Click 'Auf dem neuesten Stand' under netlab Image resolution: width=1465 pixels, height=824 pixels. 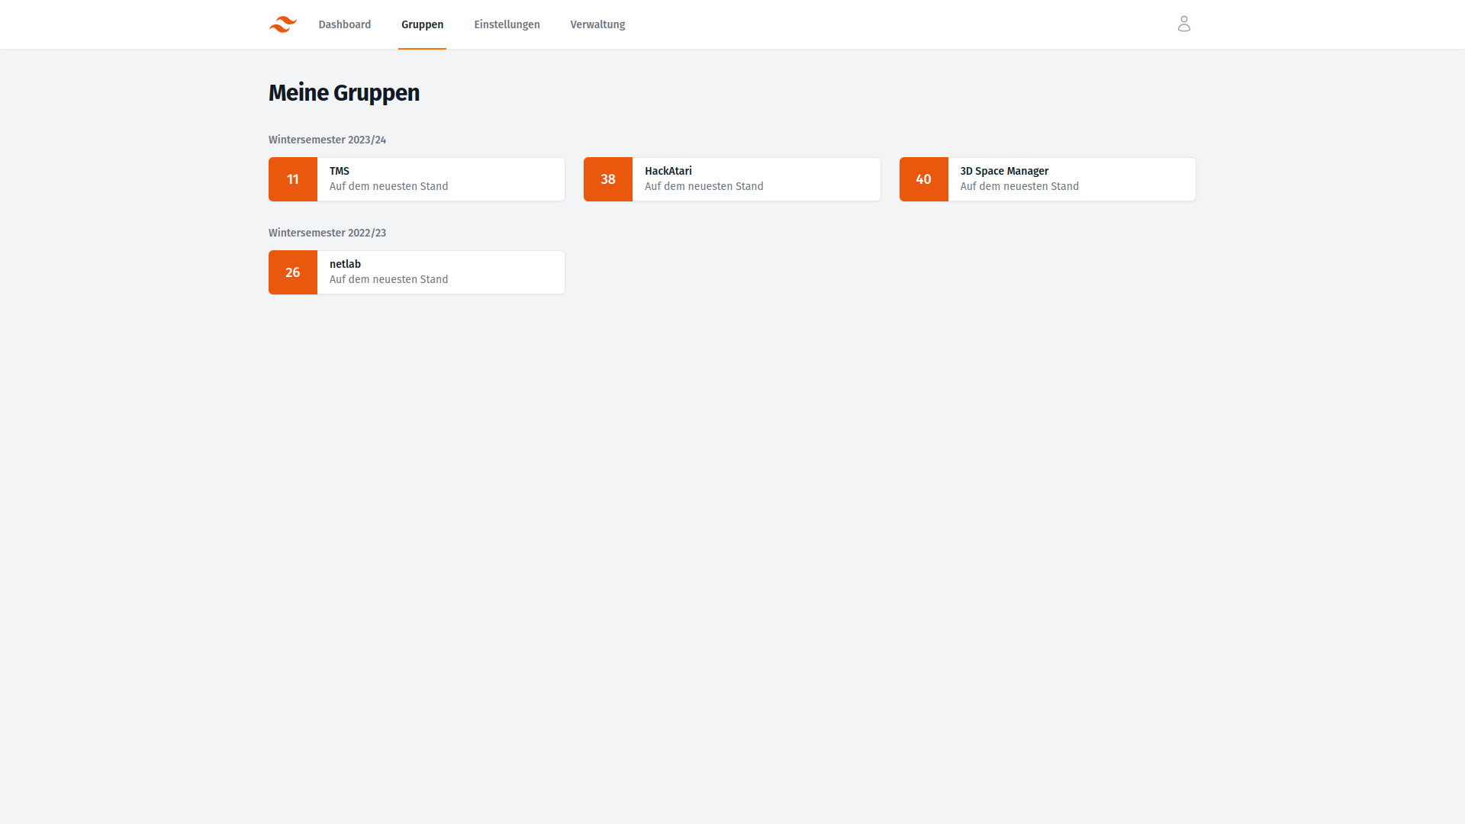point(388,279)
